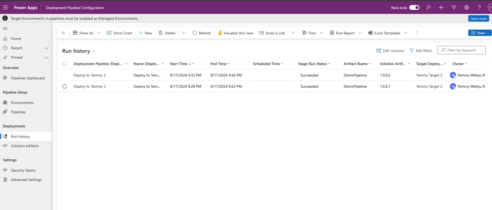Open owner Temmy Wahyu R in Temmy 3 row
The width and height of the screenshot is (492, 210).
coord(471,75)
